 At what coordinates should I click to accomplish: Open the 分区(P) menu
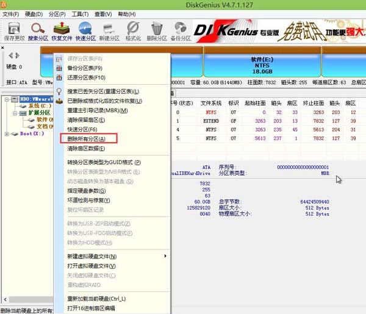(57, 14)
